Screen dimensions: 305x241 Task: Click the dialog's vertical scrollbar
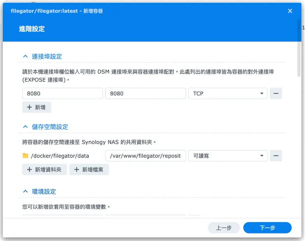[x=299, y=48]
